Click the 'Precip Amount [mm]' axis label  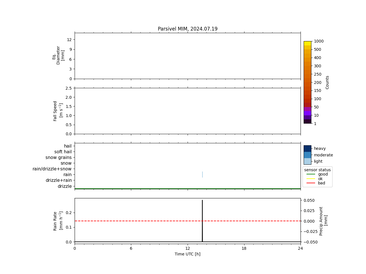point(323,221)
